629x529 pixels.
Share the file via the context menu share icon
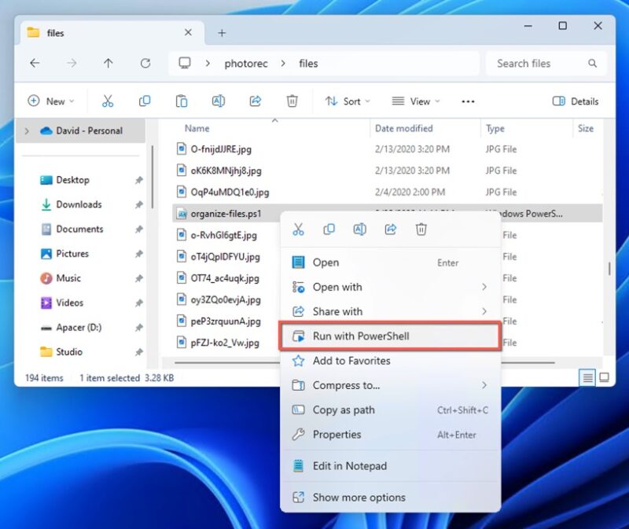(x=392, y=229)
